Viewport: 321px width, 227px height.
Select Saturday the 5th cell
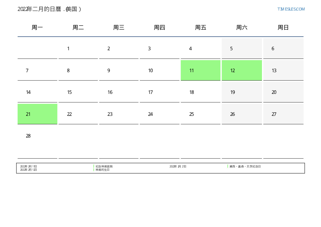[x=242, y=49]
